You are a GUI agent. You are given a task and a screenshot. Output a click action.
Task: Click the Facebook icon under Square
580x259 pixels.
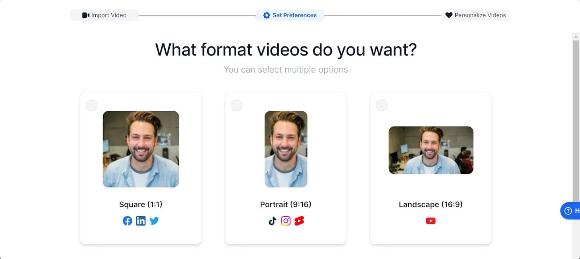pos(127,221)
